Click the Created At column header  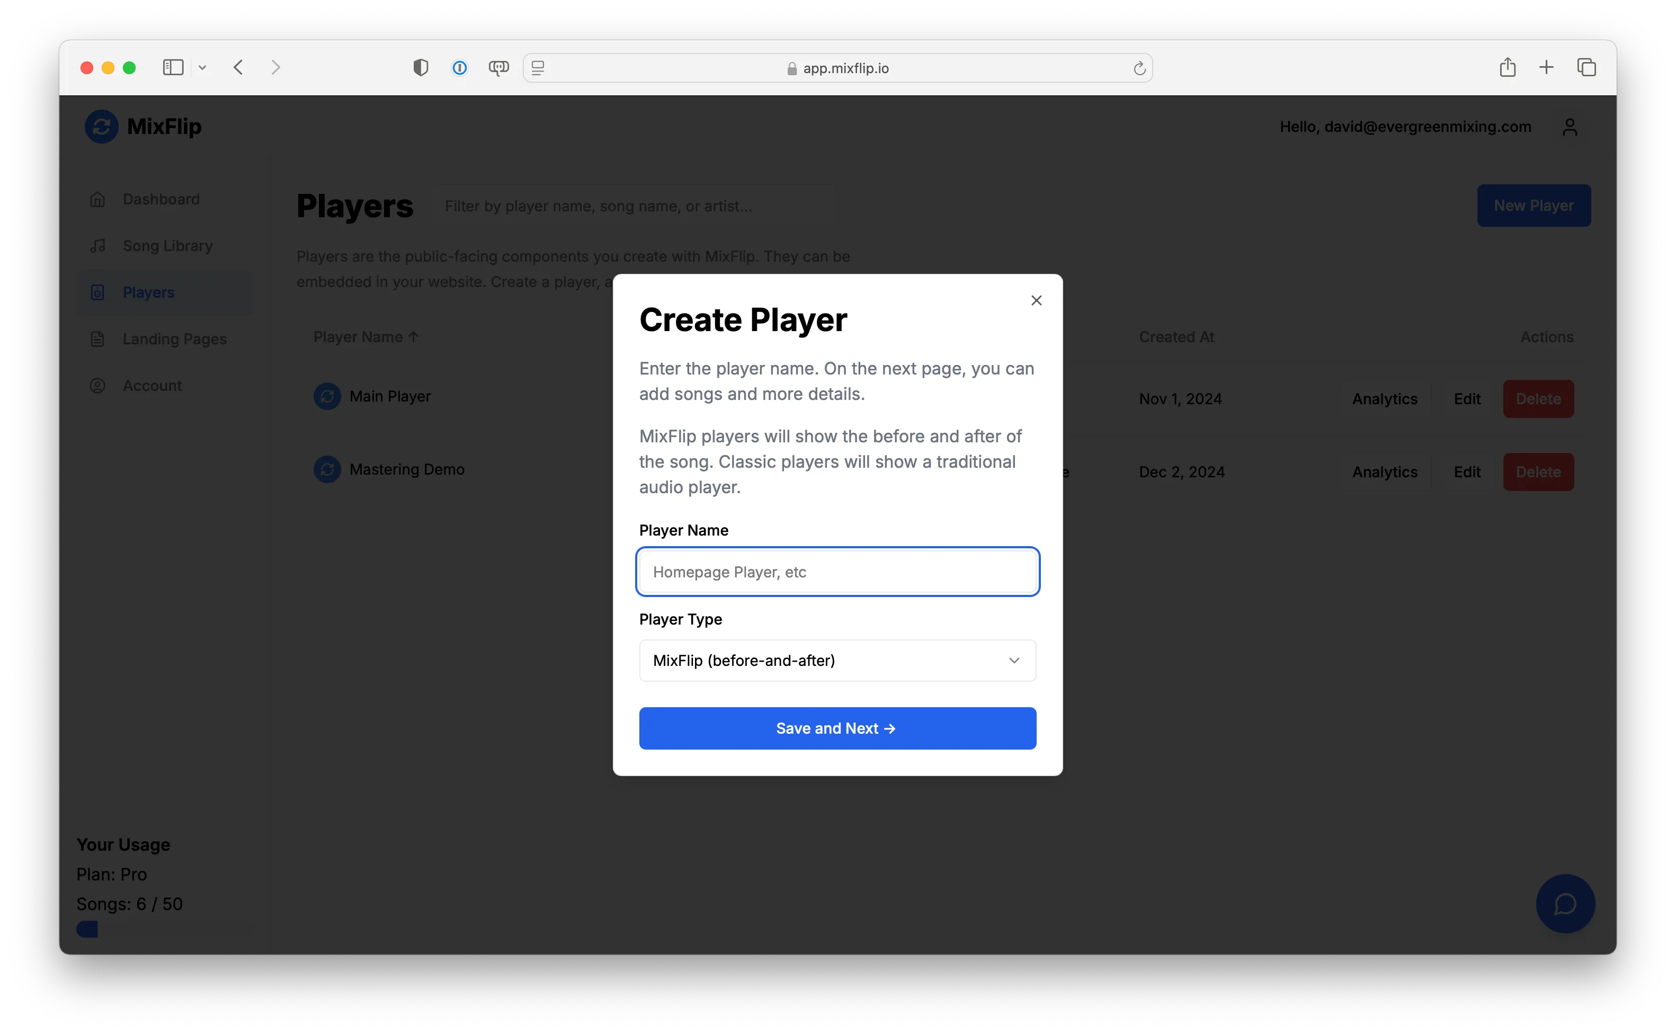click(x=1176, y=337)
